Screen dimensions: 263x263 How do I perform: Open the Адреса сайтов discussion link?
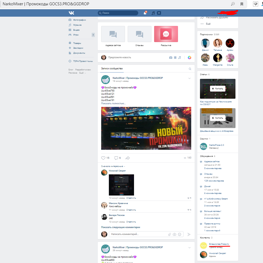pos(212,161)
